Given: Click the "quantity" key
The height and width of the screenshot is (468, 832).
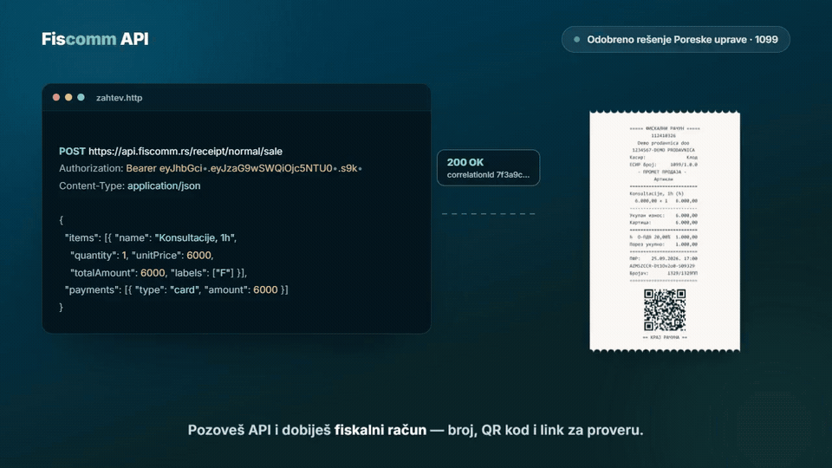Looking at the screenshot, I should pyautogui.click(x=94, y=255).
